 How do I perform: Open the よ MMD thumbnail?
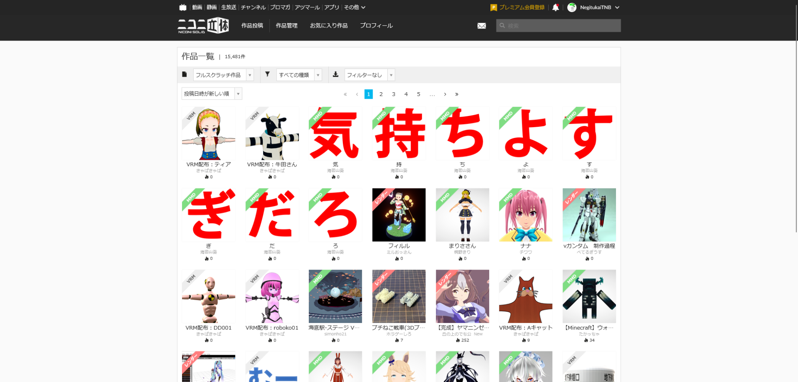click(x=526, y=134)
